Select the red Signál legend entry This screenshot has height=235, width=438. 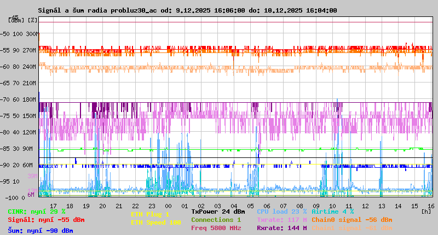[46, 220]
